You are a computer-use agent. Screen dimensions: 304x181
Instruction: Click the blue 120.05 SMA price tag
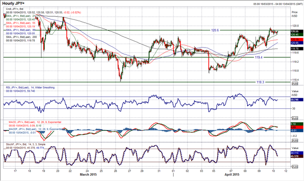point(297,43)
